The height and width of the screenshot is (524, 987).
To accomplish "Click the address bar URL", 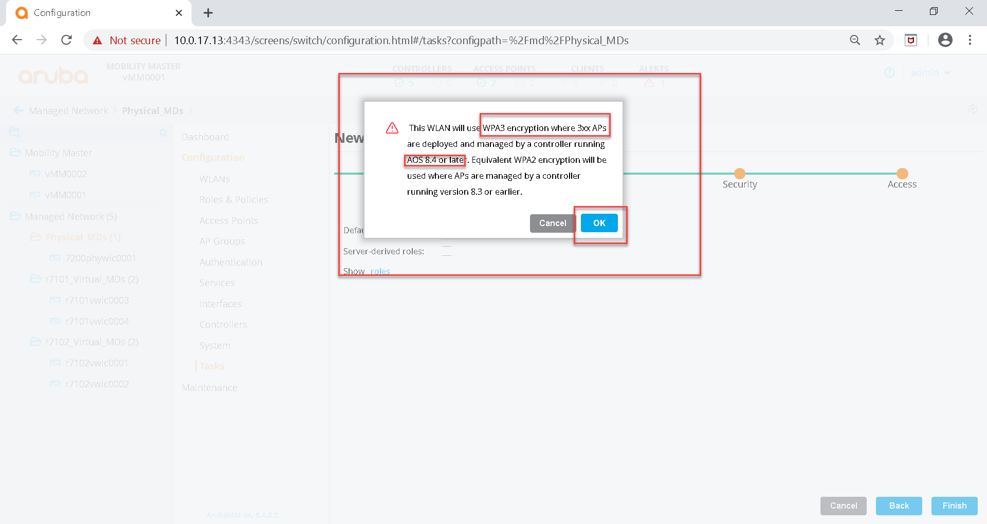I will pyautogui.click(x=401, y=41).
